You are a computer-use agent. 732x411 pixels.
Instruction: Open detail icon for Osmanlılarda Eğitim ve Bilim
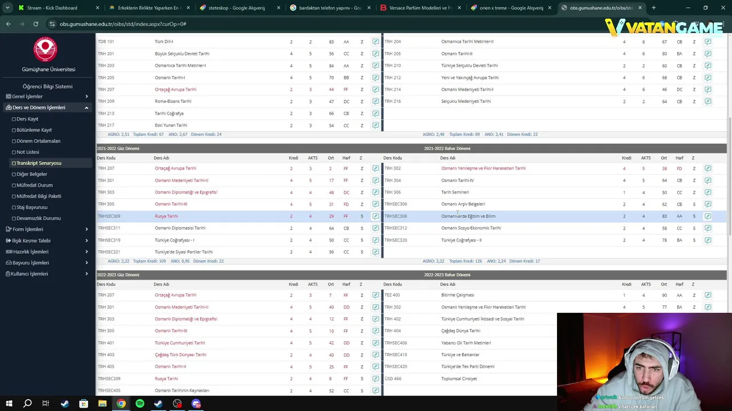(x=707, y=216)
